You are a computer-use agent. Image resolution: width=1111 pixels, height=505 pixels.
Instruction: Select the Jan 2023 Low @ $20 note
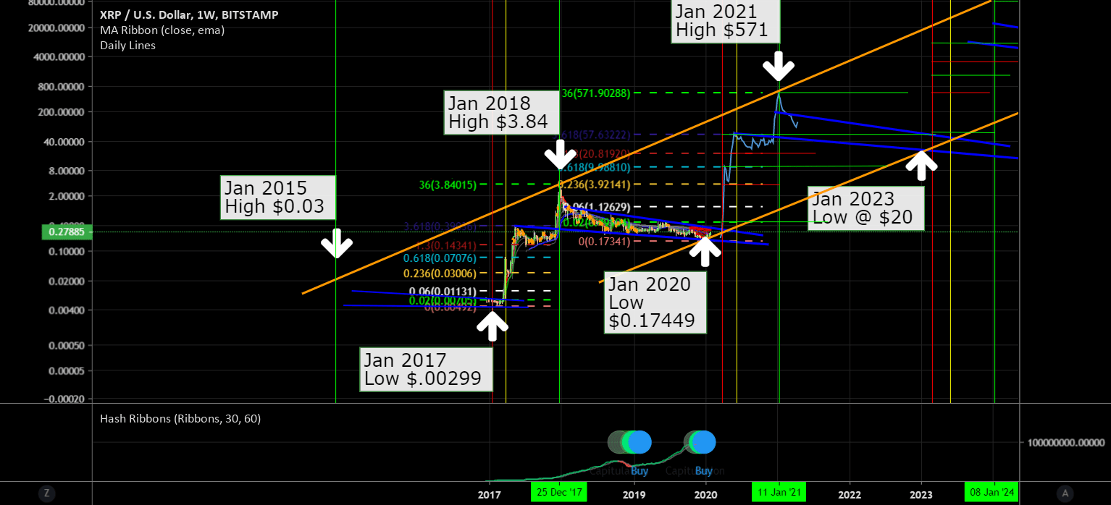(x=866, y=208)
